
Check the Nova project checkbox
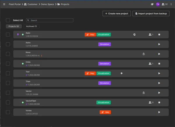(x=8, y=54)
